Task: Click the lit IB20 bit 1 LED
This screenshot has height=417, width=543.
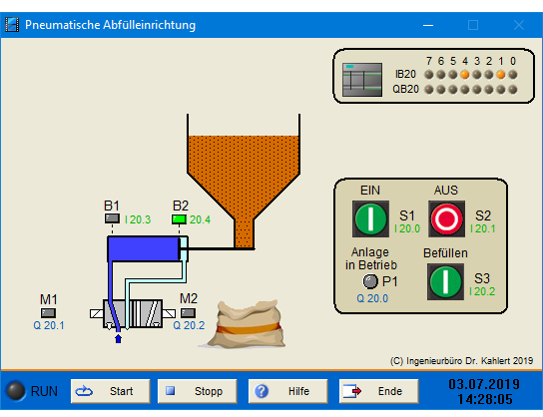Action: pyautogui.click(x=501, y=75)
